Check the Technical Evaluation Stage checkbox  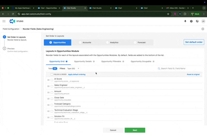(52, 111)
